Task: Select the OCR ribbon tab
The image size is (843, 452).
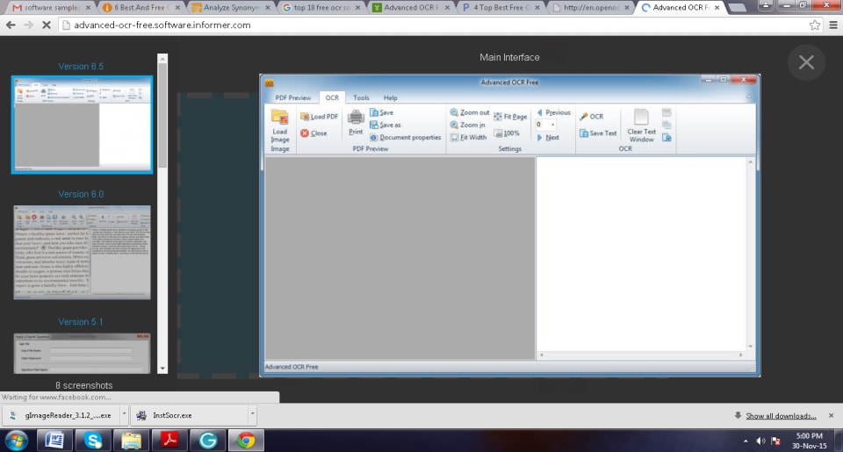Action: (332, 97)
